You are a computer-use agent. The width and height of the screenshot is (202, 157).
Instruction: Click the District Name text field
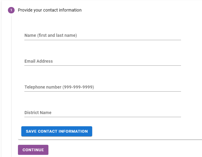[x=103, y=113]
